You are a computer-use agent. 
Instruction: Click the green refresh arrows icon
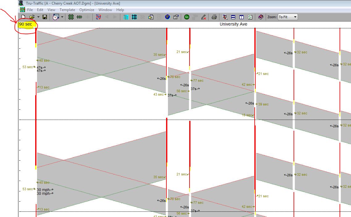(250, 17)
